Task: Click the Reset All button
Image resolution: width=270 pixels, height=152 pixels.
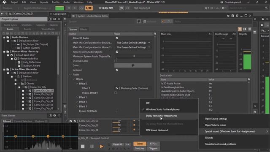Action: pyautogui.click(x=118, y=144)
